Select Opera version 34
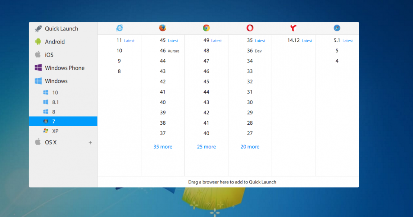Viewport: 413px width, 217px height. pos(250,61)
